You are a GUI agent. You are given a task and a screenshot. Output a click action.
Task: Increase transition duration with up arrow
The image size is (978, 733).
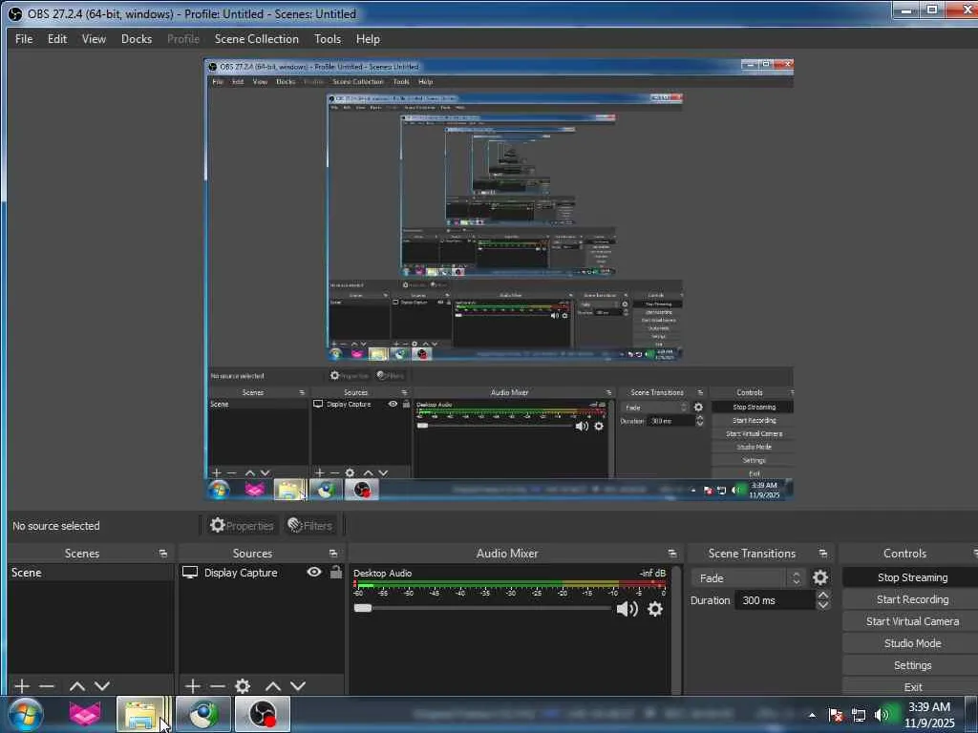pos(822,596)
